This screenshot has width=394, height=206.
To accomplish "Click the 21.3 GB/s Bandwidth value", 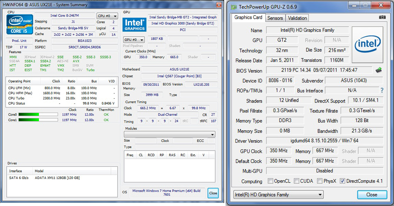I will (x=362, y=130).
